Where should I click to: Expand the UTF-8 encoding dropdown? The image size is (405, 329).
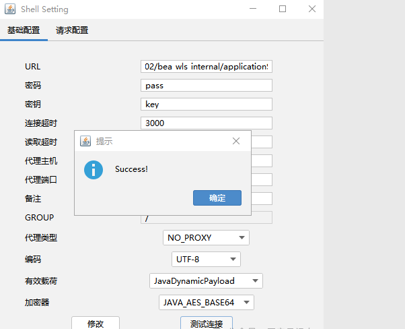tap(206, 259)
